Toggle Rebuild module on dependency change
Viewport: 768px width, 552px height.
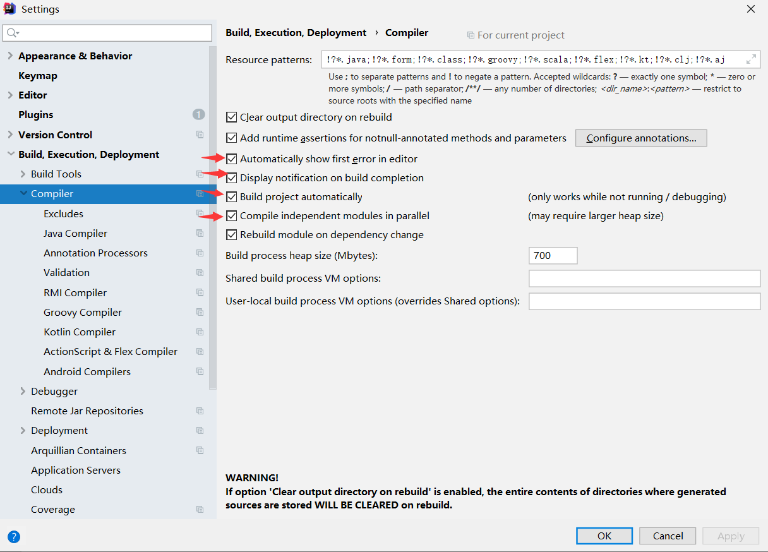pyautogui.click(x=232, y=234)
